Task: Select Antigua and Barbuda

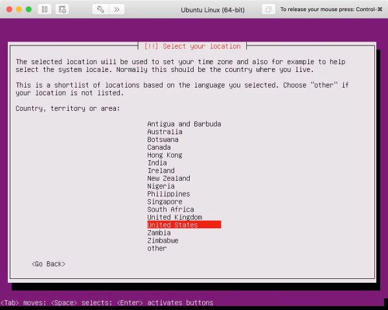Action: tap(184, 124)
